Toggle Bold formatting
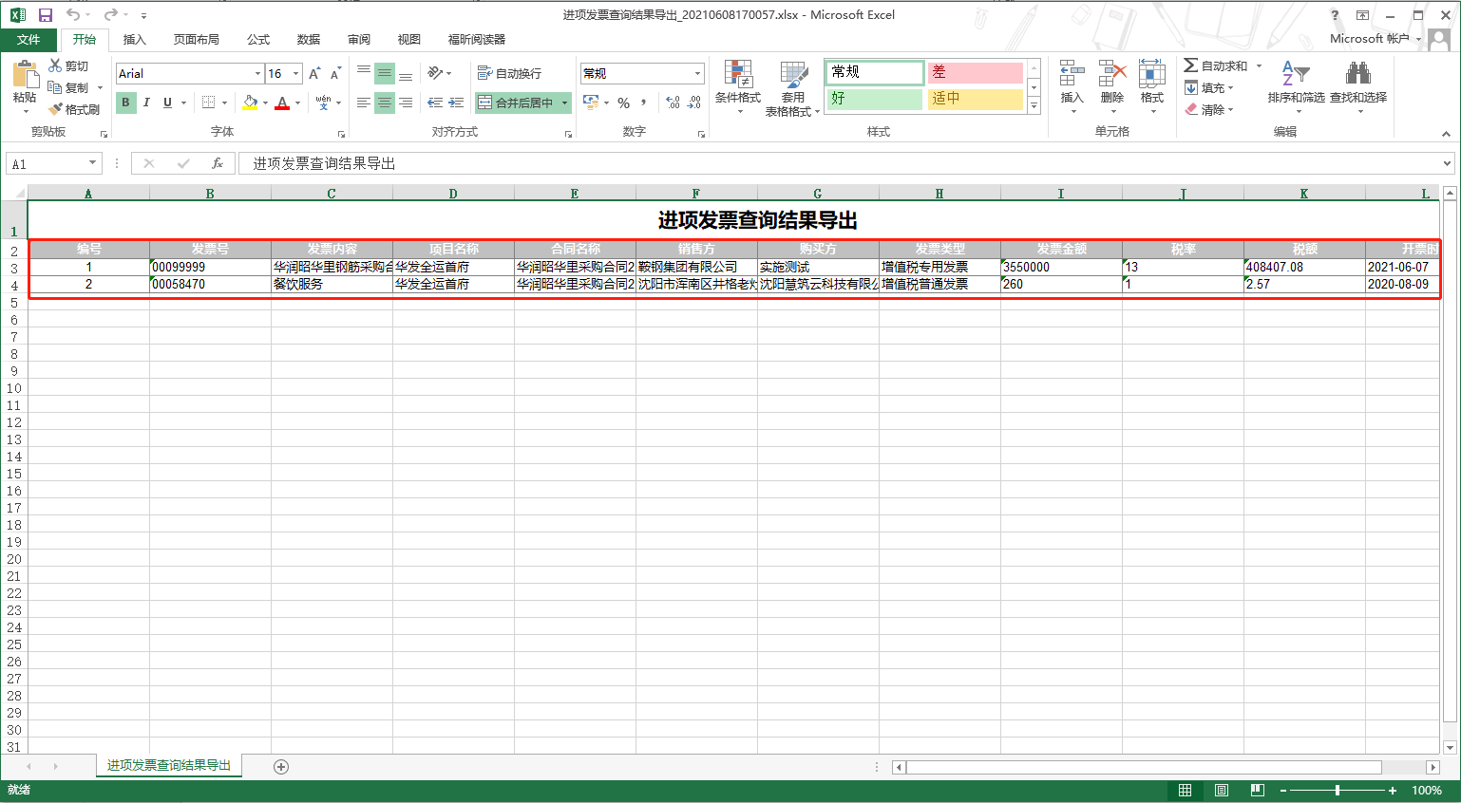This screenshot has width=1461, height=803. coord(125,103)
